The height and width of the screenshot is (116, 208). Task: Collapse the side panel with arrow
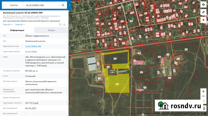(x=70, y=5)
